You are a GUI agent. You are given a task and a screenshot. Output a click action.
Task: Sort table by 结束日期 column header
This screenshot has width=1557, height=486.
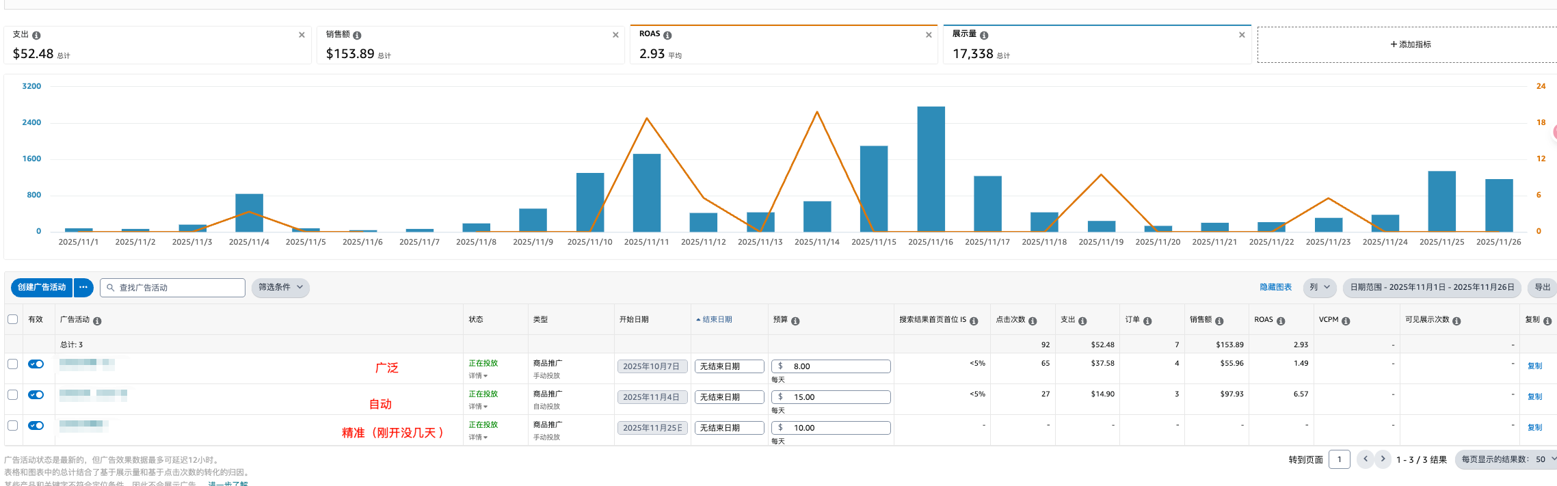tap(717, 320)
